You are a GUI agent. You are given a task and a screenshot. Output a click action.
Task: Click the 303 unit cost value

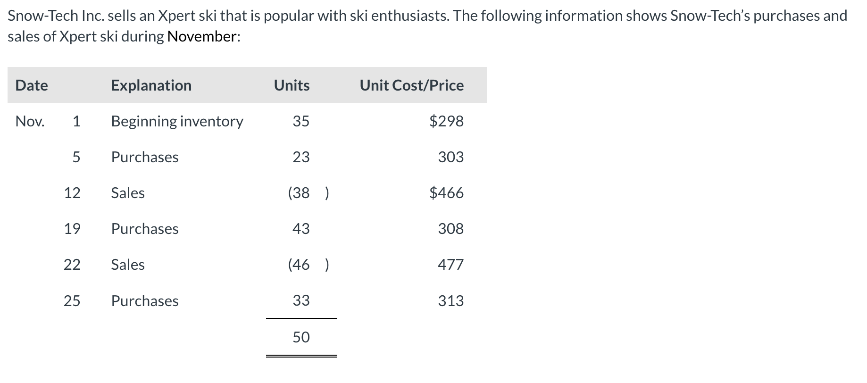pyautogui.click(x=450, y=157)
